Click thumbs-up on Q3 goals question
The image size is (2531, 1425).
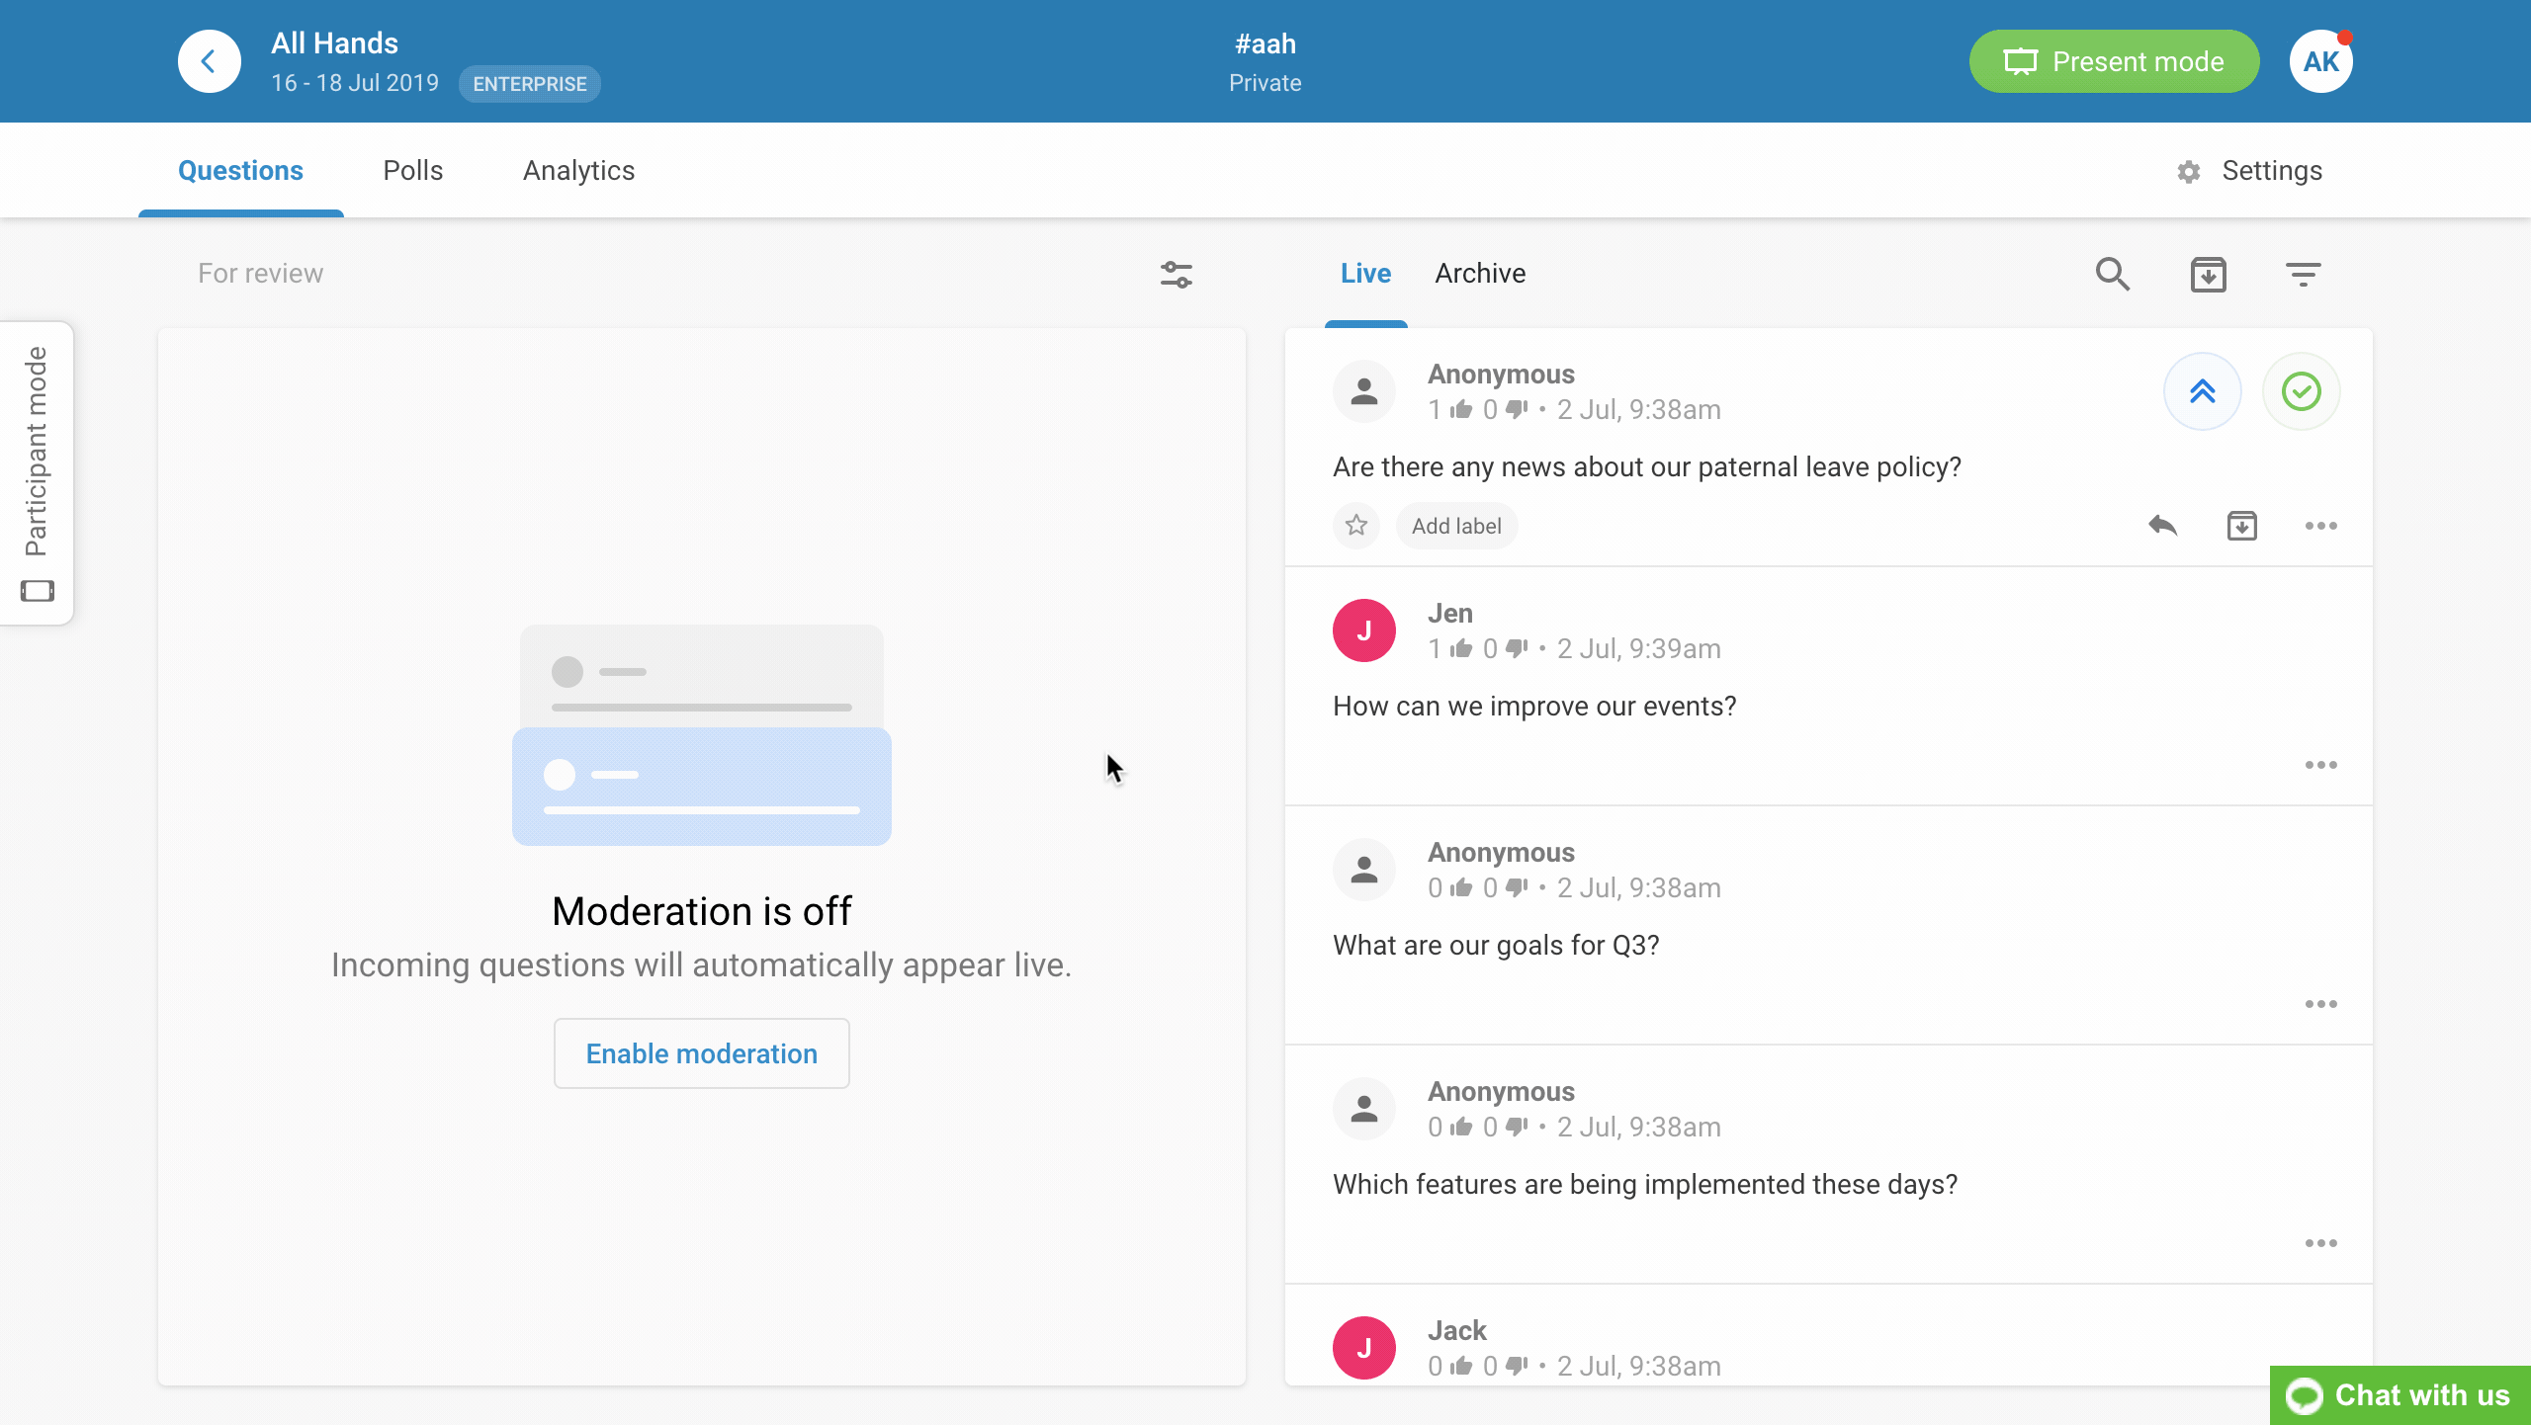[x=1461, y=887]
